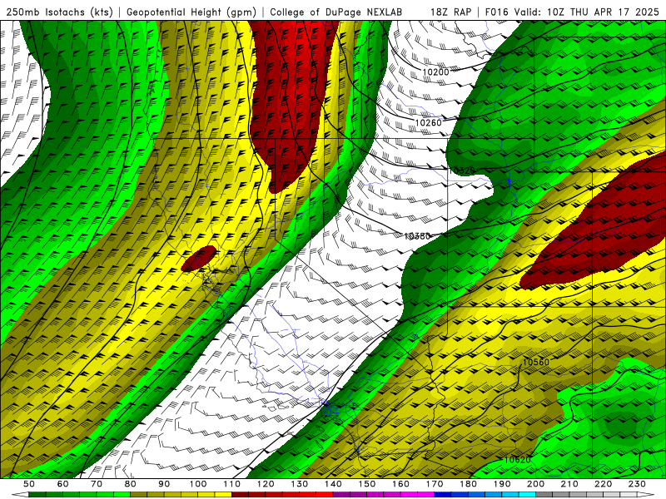Click the 140 value on the color scale
The image size is (666, 499).
333,484
